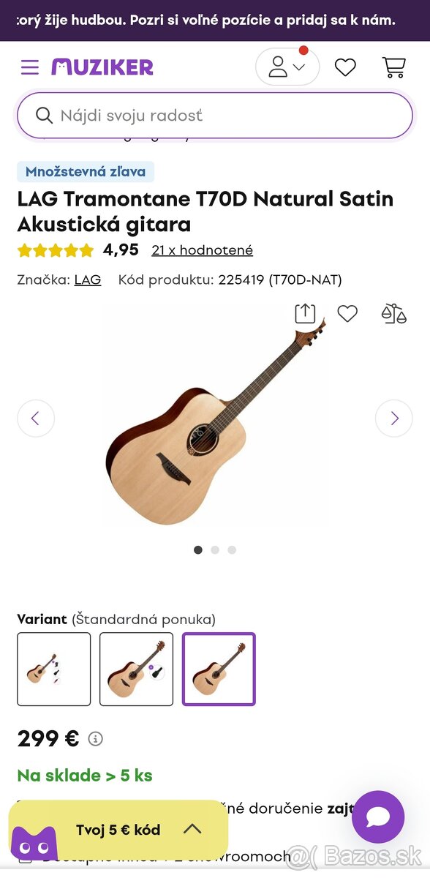Show the next product image
Viewport: 430px width, 878px height.
coord(394,418)
